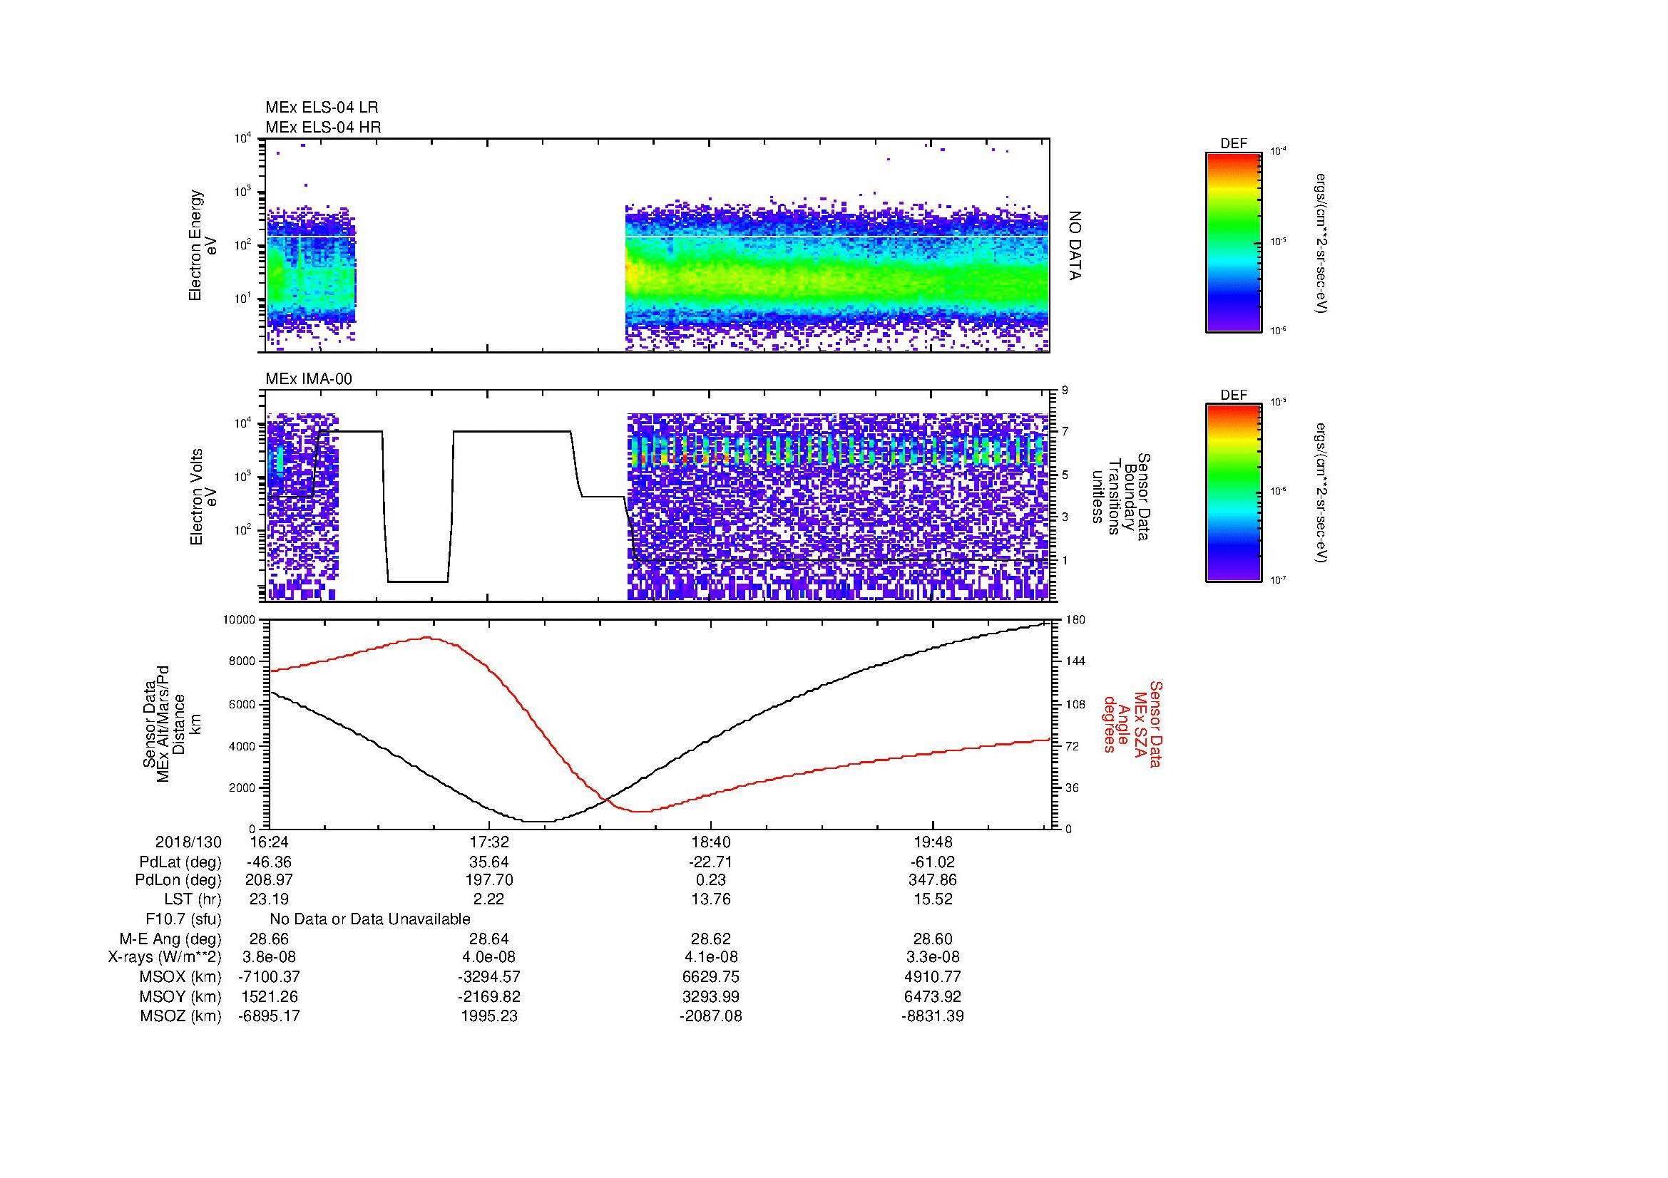Click the lower DEF color bar
This screenshot has width=1668, height=1178.
(1233, 493)
